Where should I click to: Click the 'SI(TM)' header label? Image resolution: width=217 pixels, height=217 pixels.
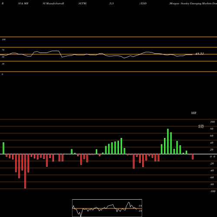pos(82,3)
